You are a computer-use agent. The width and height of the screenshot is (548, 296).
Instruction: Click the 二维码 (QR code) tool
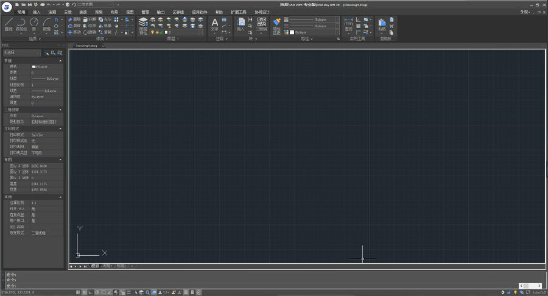(x=262, y=24)
